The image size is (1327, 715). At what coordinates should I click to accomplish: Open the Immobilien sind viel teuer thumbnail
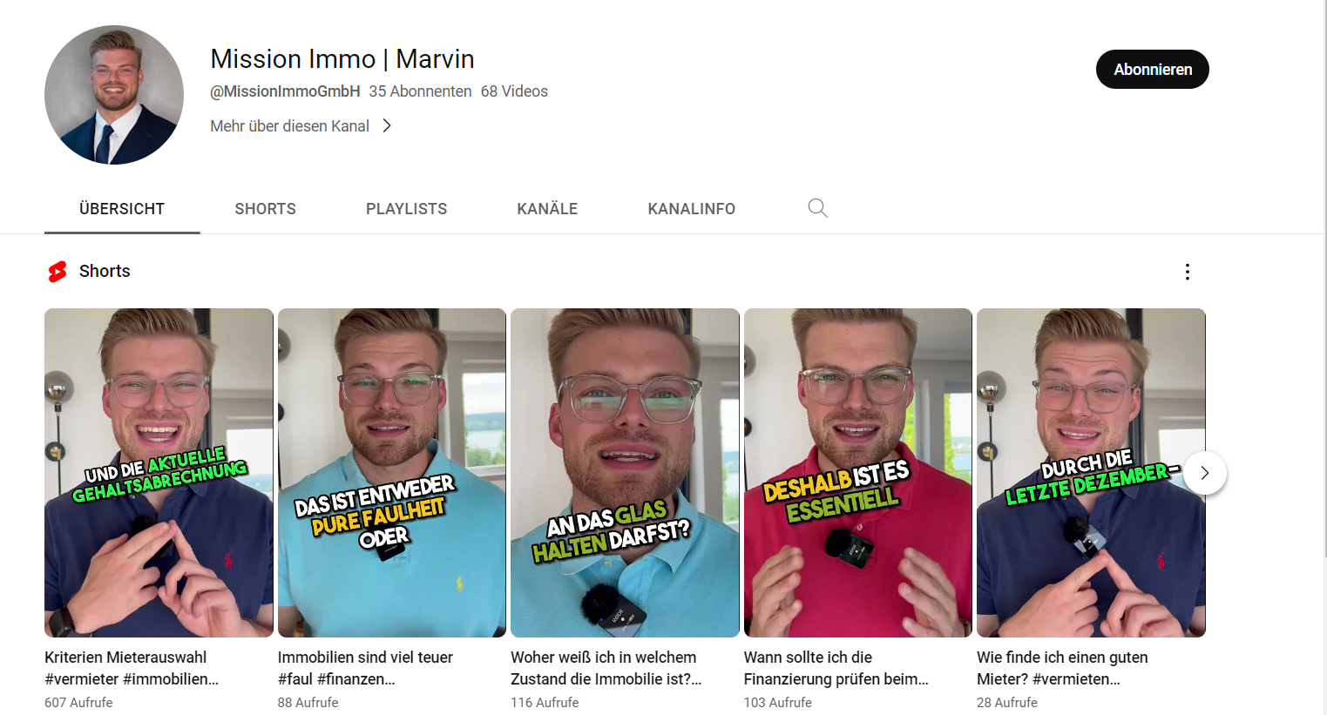point(392,473)
